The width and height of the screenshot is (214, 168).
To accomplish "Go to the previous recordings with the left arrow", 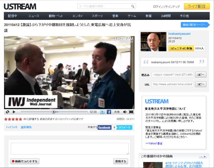I will 201,156.
